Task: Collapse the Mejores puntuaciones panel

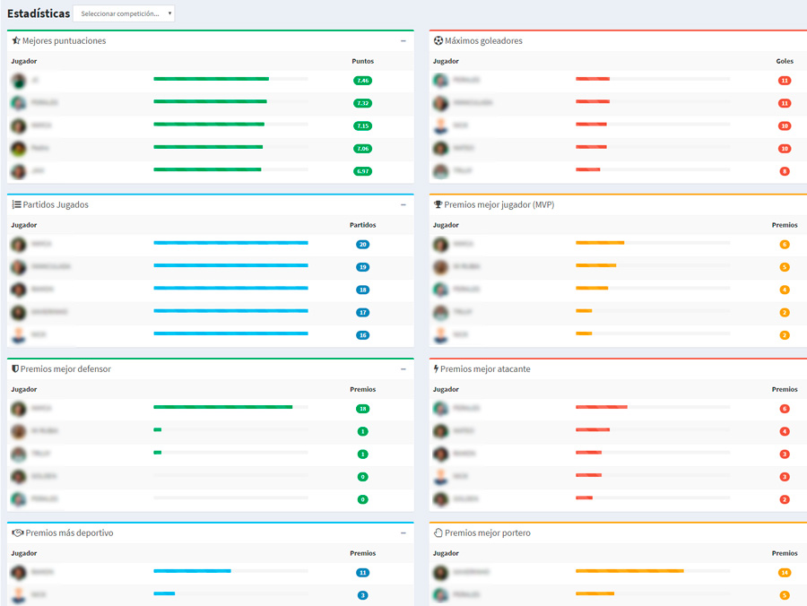Action: click(403, 41)
